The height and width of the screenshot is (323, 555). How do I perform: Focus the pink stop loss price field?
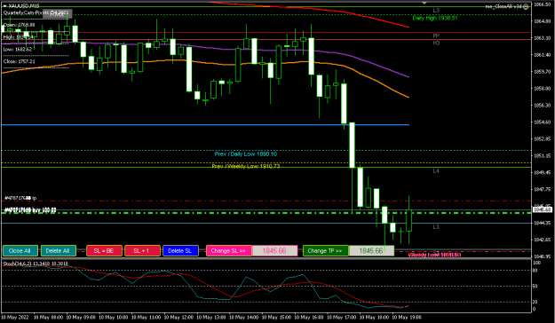click(274, 251)
